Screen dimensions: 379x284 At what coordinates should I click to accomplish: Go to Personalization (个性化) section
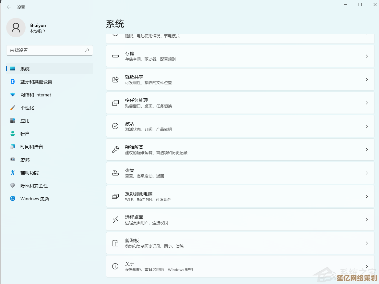27,108
